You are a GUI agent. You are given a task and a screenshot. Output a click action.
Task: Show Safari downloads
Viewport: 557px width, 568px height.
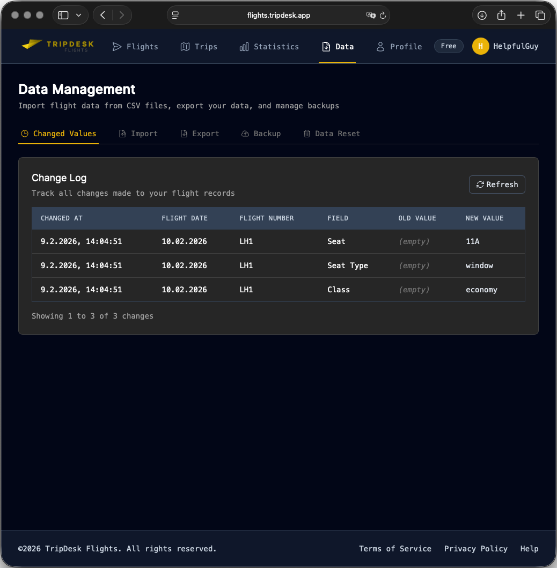click(482, 15)
